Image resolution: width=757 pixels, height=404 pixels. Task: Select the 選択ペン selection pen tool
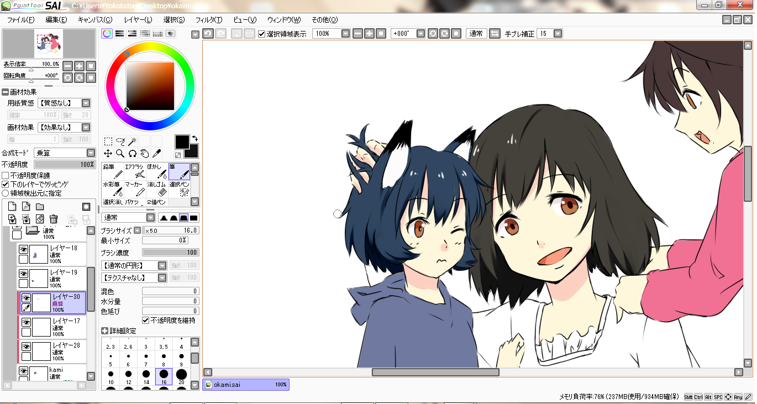coord(178,189)
